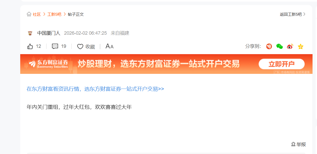
Task: Click the chevron after 社区 in the breadcrumb
Action: (44, 14)
